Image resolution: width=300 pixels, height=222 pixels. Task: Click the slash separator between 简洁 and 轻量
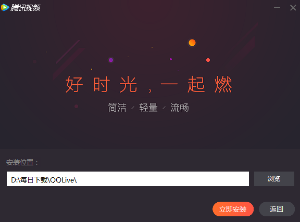click(x=133, y=108)
